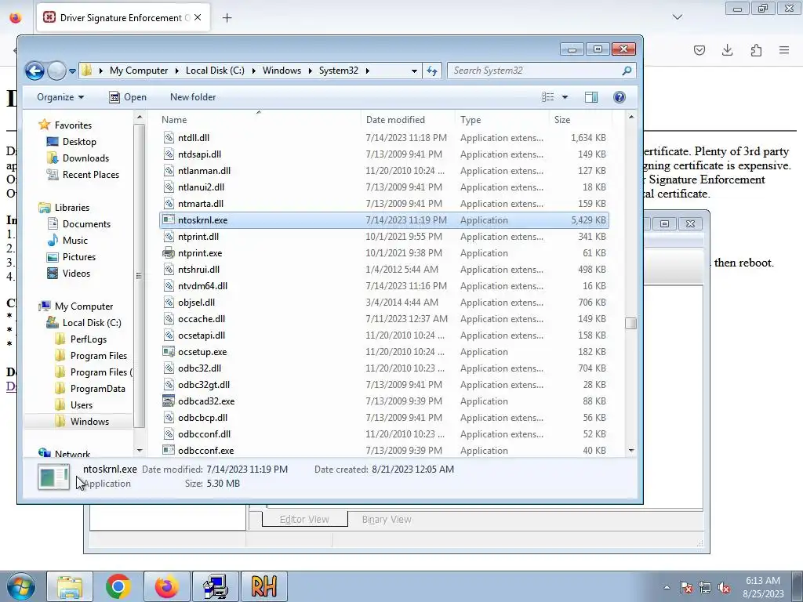803x602 pixels.
Task: Open the Pictures library
Action: pyautogui.click(x=79, y=256)
